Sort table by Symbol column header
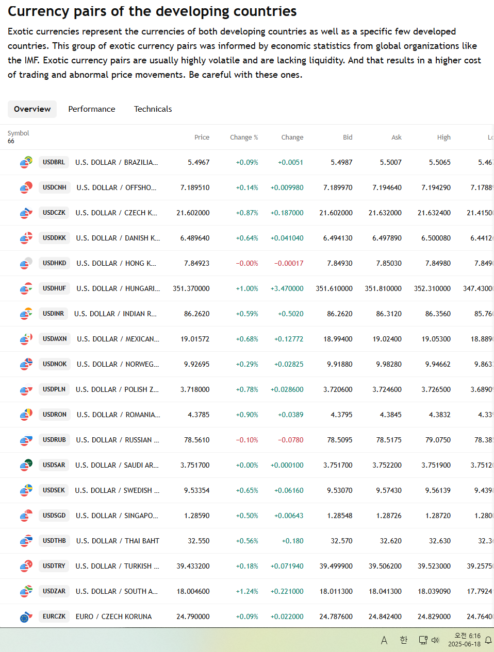This screenshot has height=652, width=494. pyautogui.click(x=18, y=133)
